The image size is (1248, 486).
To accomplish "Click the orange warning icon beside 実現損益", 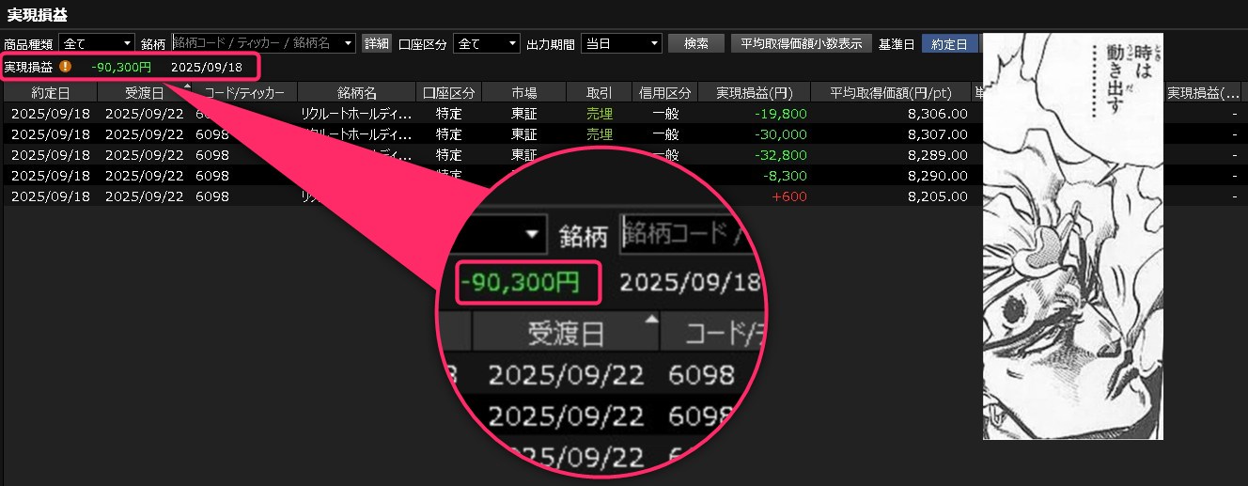I will (65, 67).
